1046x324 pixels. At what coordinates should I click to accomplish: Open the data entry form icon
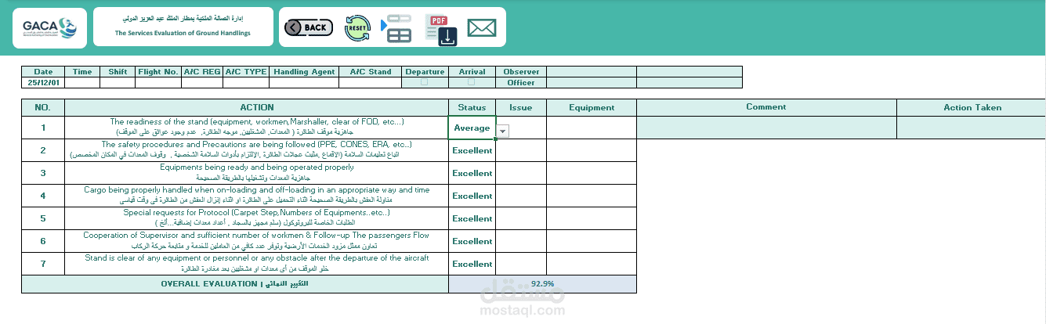(x=397, y=27)
